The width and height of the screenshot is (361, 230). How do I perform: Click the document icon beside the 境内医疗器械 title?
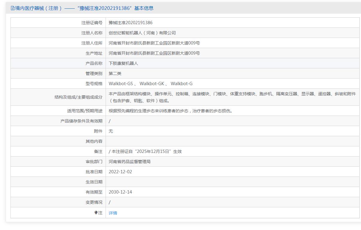[13, 8]
